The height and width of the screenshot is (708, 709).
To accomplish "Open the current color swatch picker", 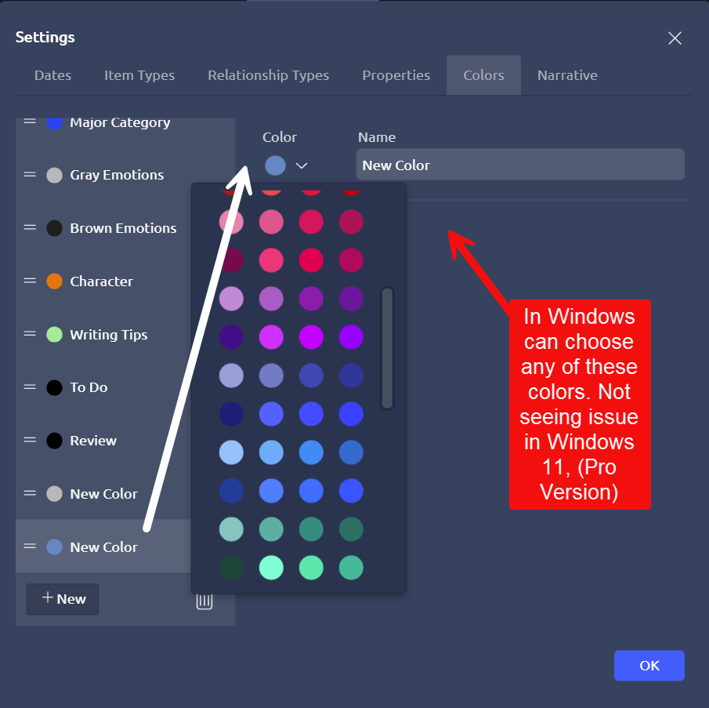I will (x=275, y=165).
